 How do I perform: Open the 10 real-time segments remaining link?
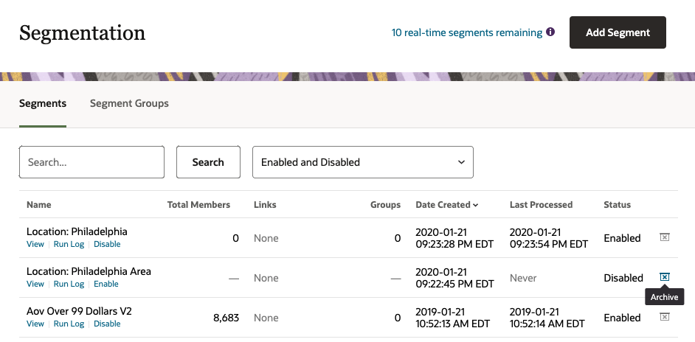coord(466,32)
